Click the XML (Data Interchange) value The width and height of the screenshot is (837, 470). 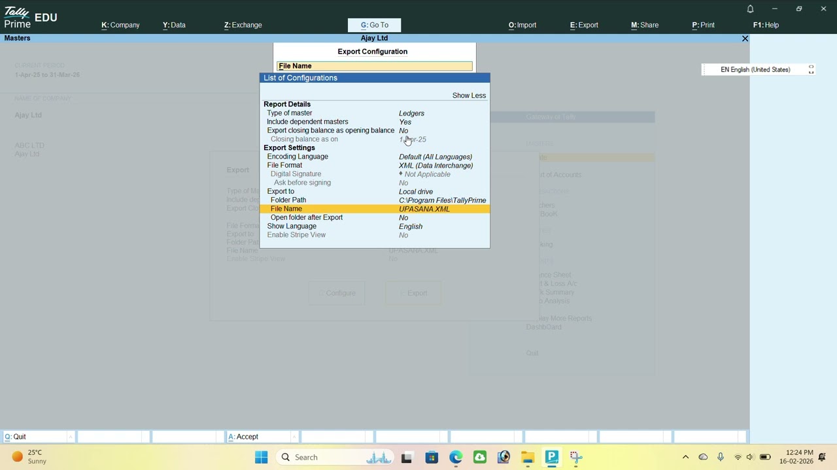tap(436, 166)
